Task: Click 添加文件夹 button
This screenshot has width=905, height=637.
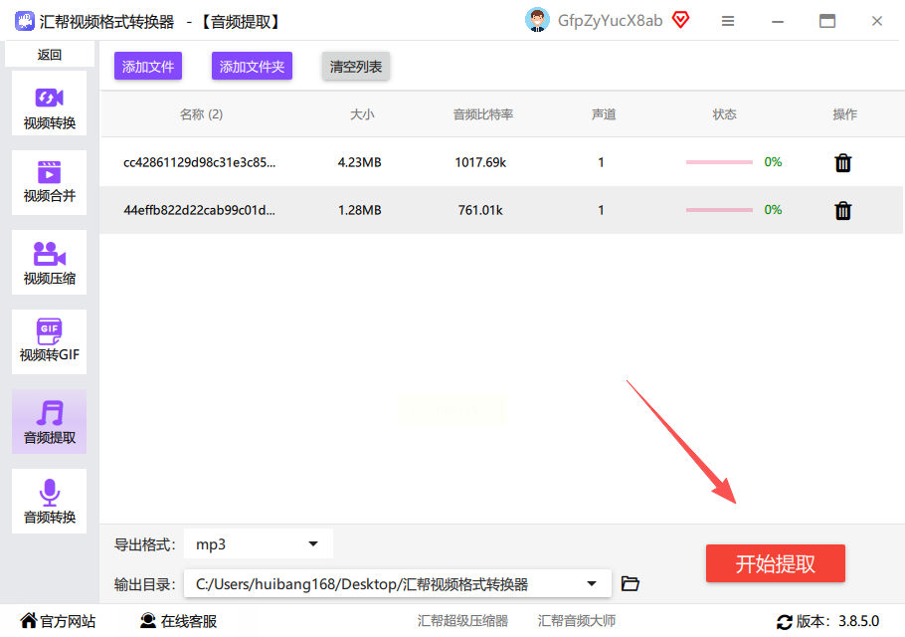Action: coord(252,67)
